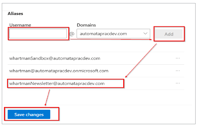Click the Username field label
Viewport: 198px width, 130px height.
(20, 25)
